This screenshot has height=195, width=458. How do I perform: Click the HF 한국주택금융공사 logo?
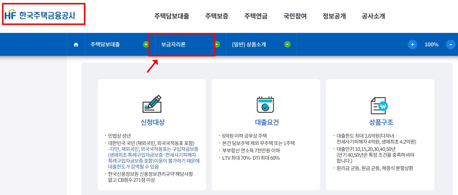coord(40,15)
